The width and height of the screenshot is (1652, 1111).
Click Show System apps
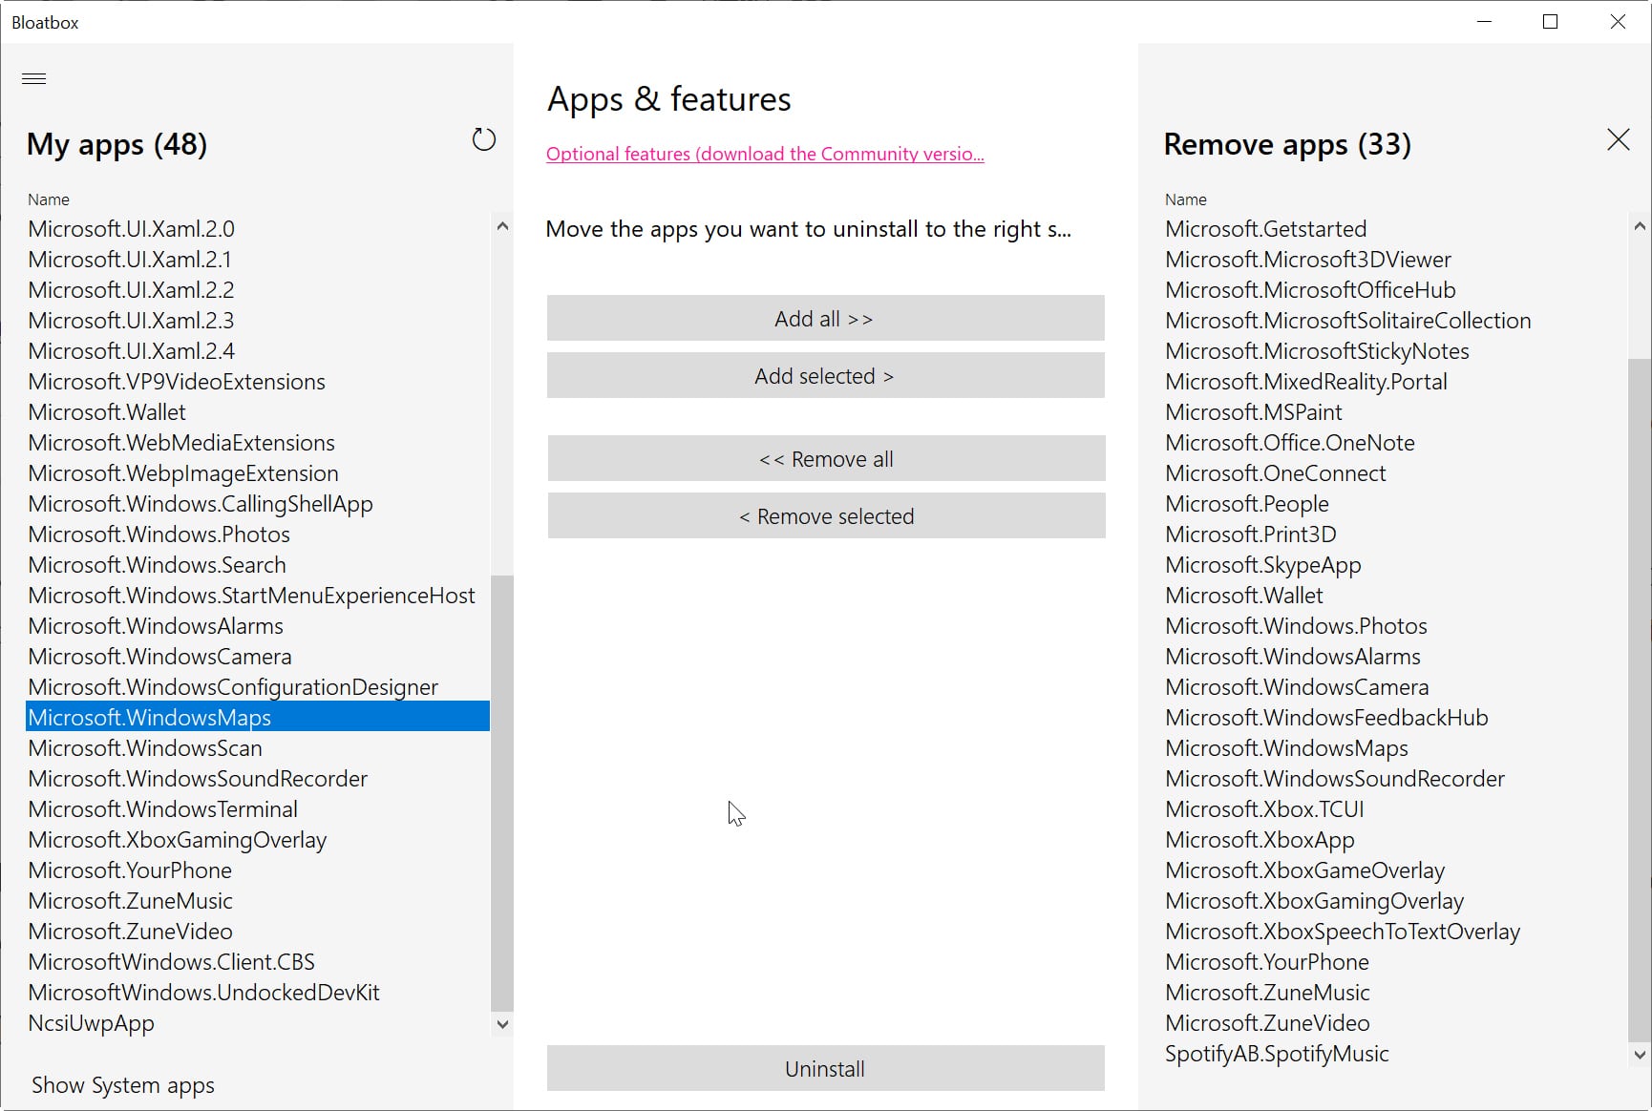coord(123,1085)
